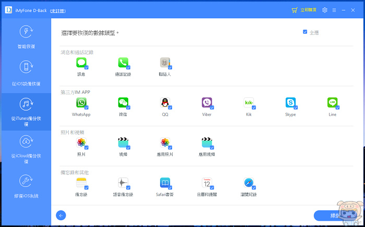Go back using the round arrow button

coord(61,215)
